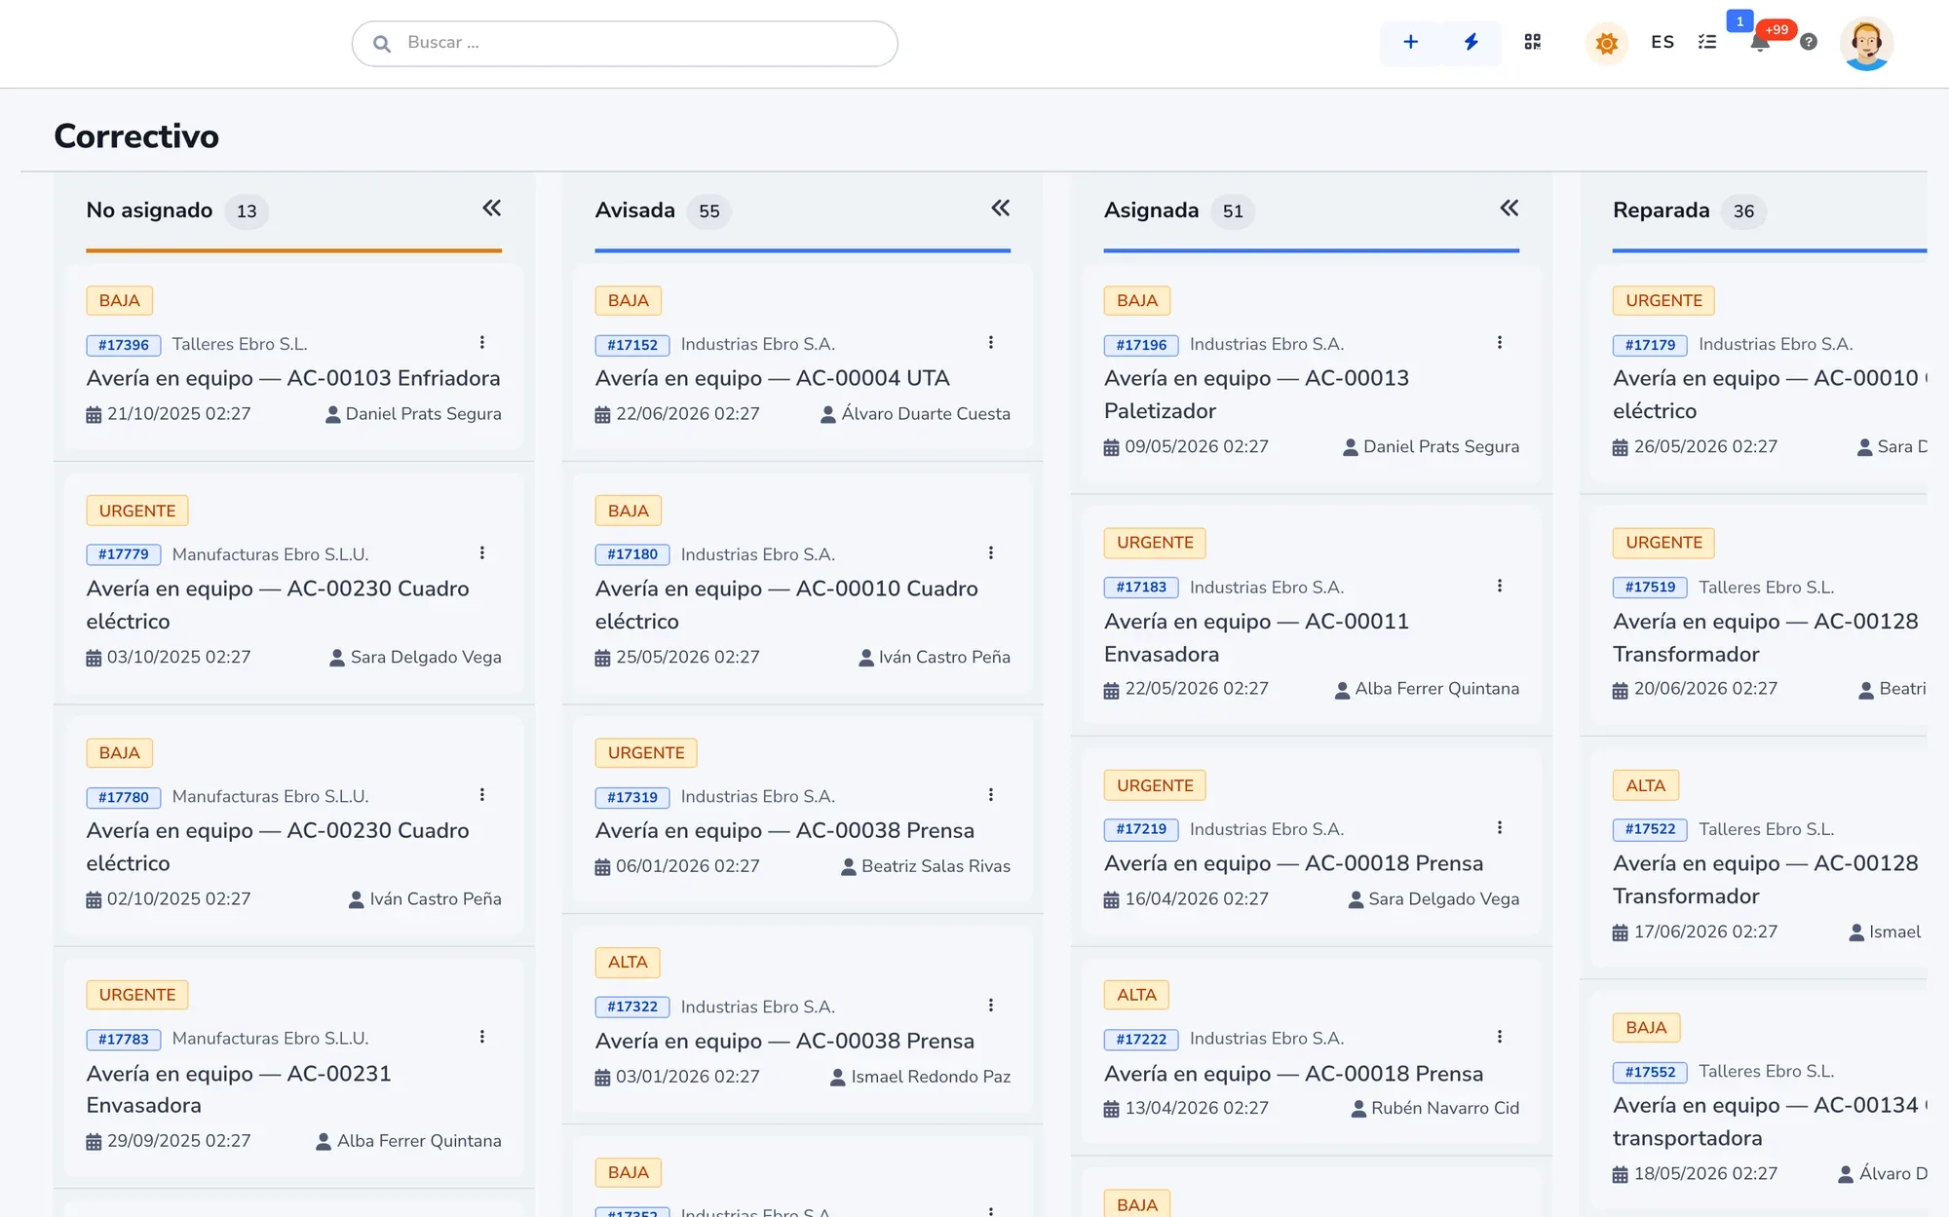Open the user avatar profile menu
This screenshot has width=1949, height=1217.
click(1866, 43)
